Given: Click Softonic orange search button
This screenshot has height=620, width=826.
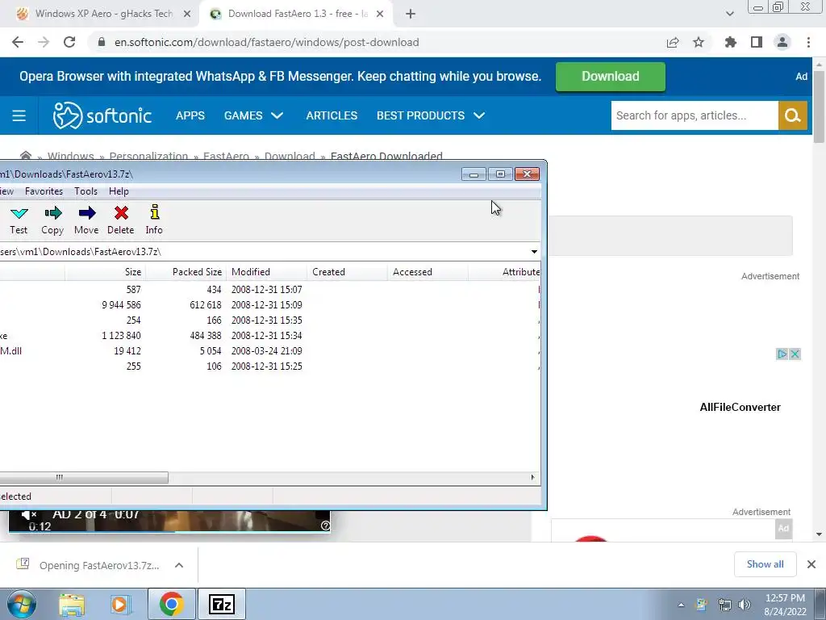Looking at the screenshot, I should coord(793,115).
